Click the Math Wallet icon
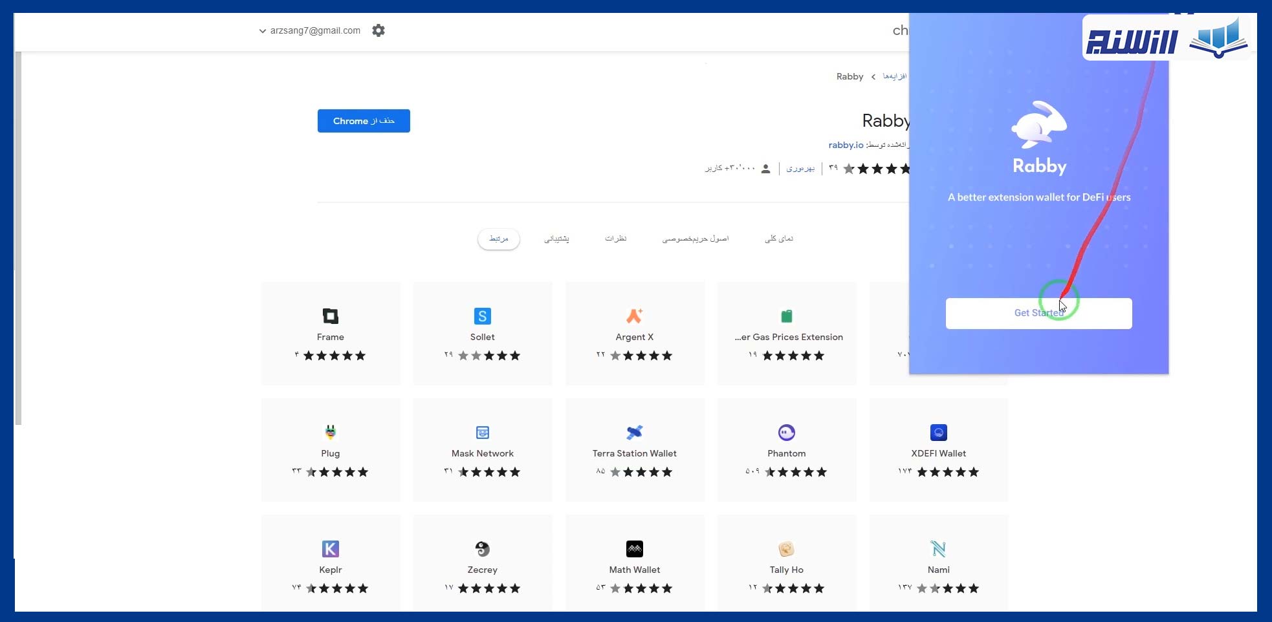 coord(635,549)
